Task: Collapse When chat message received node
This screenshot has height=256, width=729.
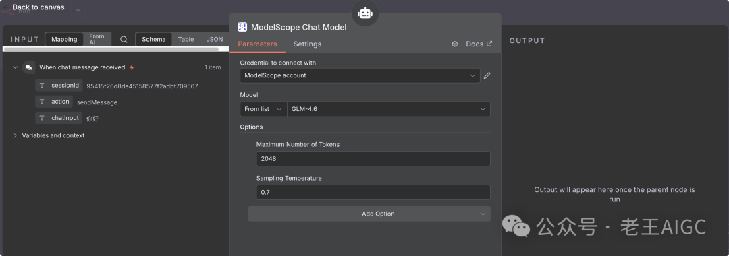Action: (x=16, y=67)
